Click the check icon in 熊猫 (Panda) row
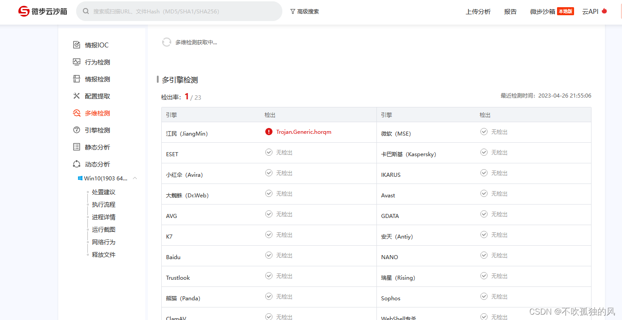 [x=269, y=296]
